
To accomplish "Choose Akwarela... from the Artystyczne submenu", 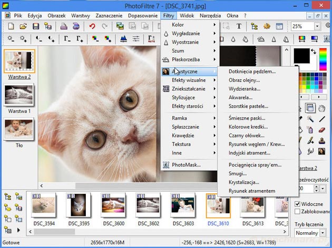I will [240, 97].
